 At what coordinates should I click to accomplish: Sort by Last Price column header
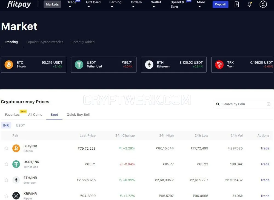coord(88,135)
